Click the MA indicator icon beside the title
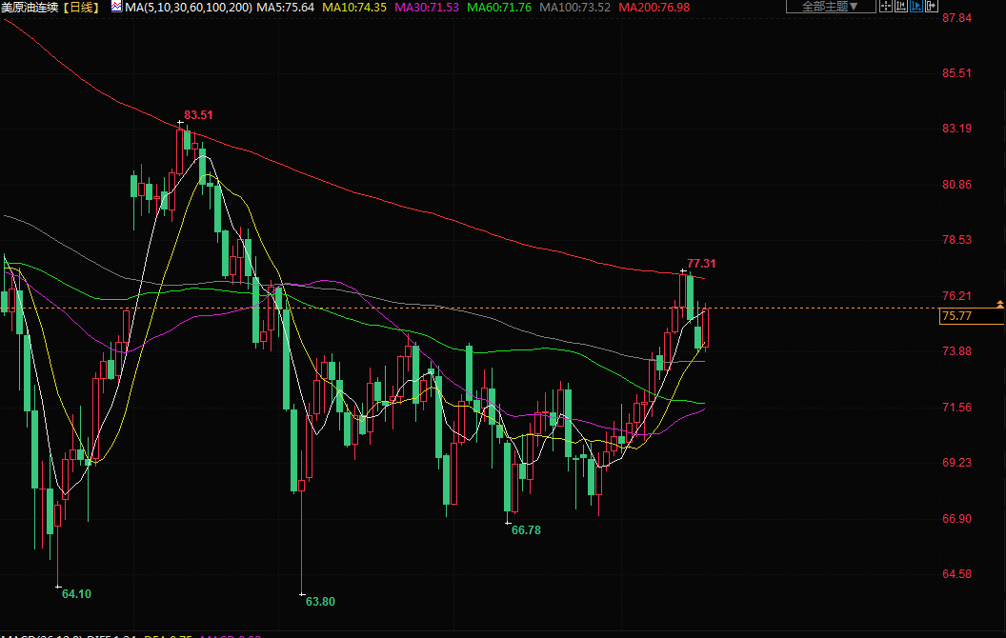Screen dimensions: 1006x638 tap(115, 7)
